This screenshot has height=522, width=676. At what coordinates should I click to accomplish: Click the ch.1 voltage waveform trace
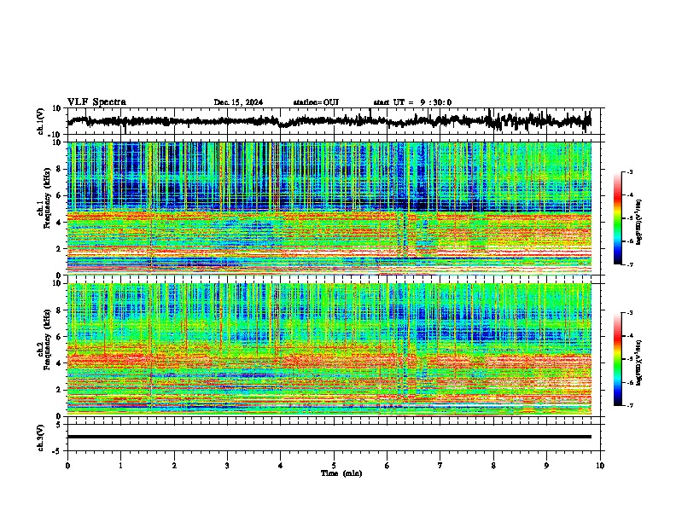point(329,121)
